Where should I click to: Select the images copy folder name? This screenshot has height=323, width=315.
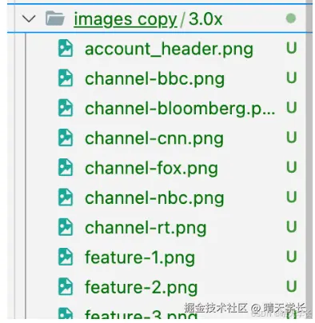[126, 20]
